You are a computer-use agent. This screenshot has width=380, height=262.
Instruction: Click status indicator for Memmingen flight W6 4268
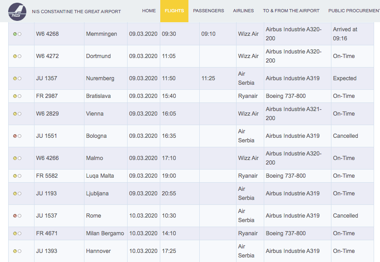(15, 34)
